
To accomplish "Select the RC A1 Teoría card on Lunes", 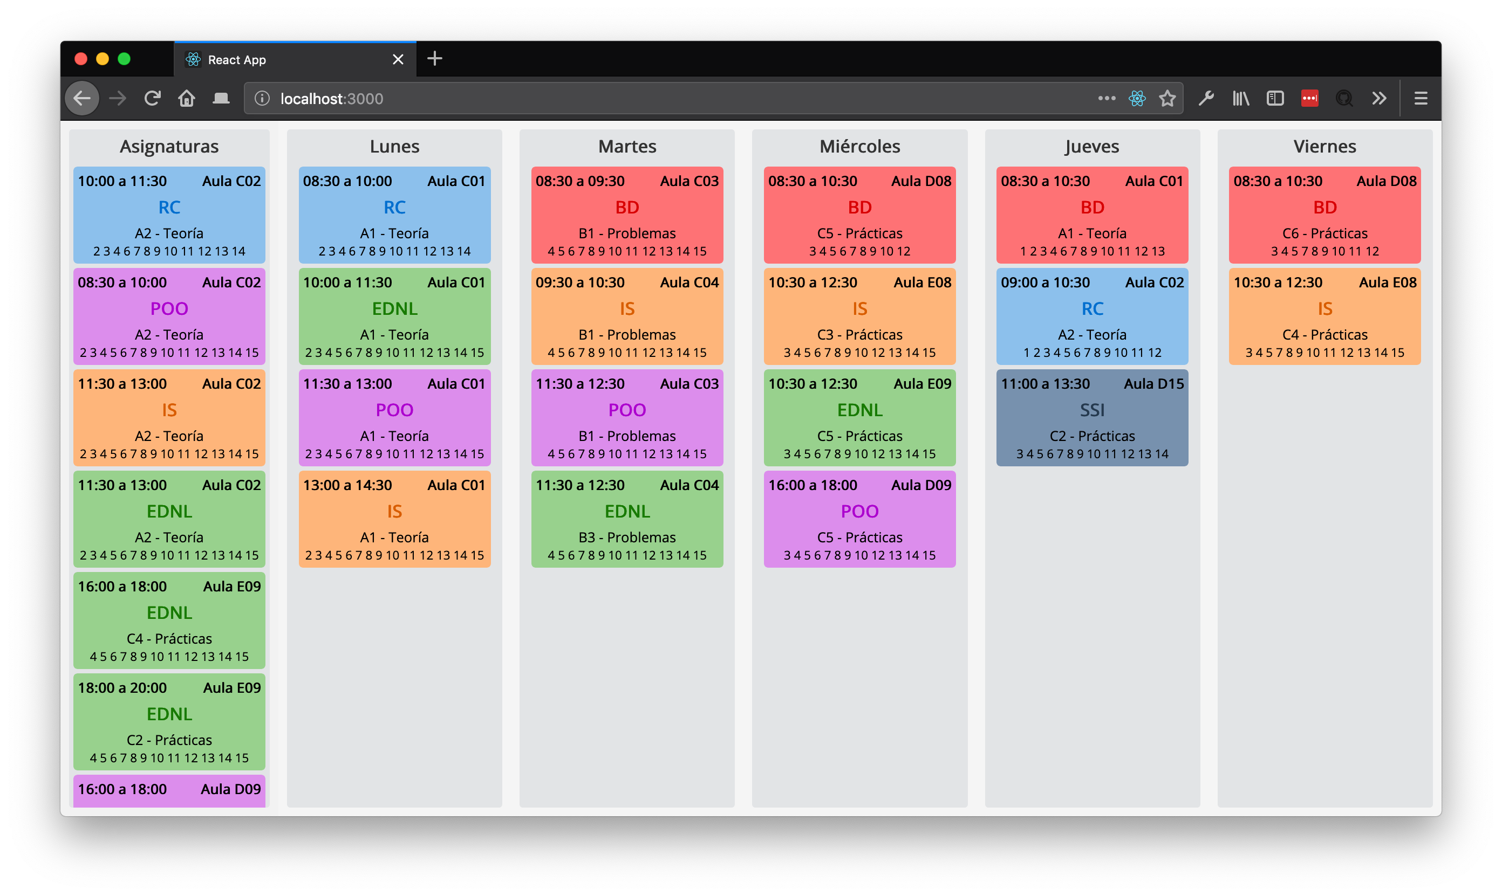I will tap(394, 215).
